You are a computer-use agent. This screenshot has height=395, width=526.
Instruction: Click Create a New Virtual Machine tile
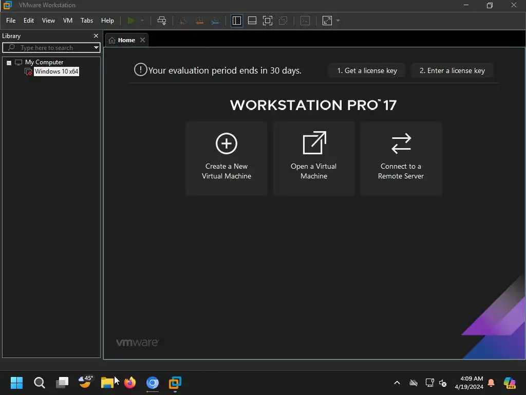click(227, 158)
